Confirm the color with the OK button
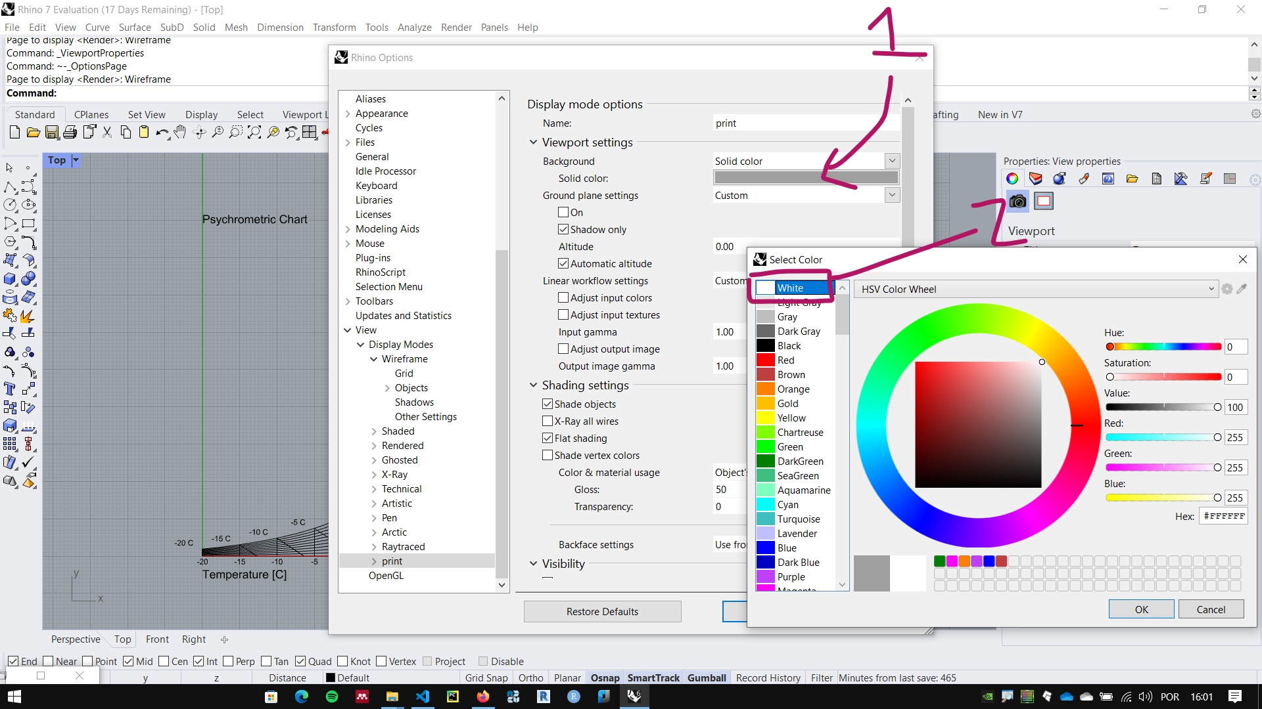Viewport: 1262px width, 709px height. (1141, 609)
